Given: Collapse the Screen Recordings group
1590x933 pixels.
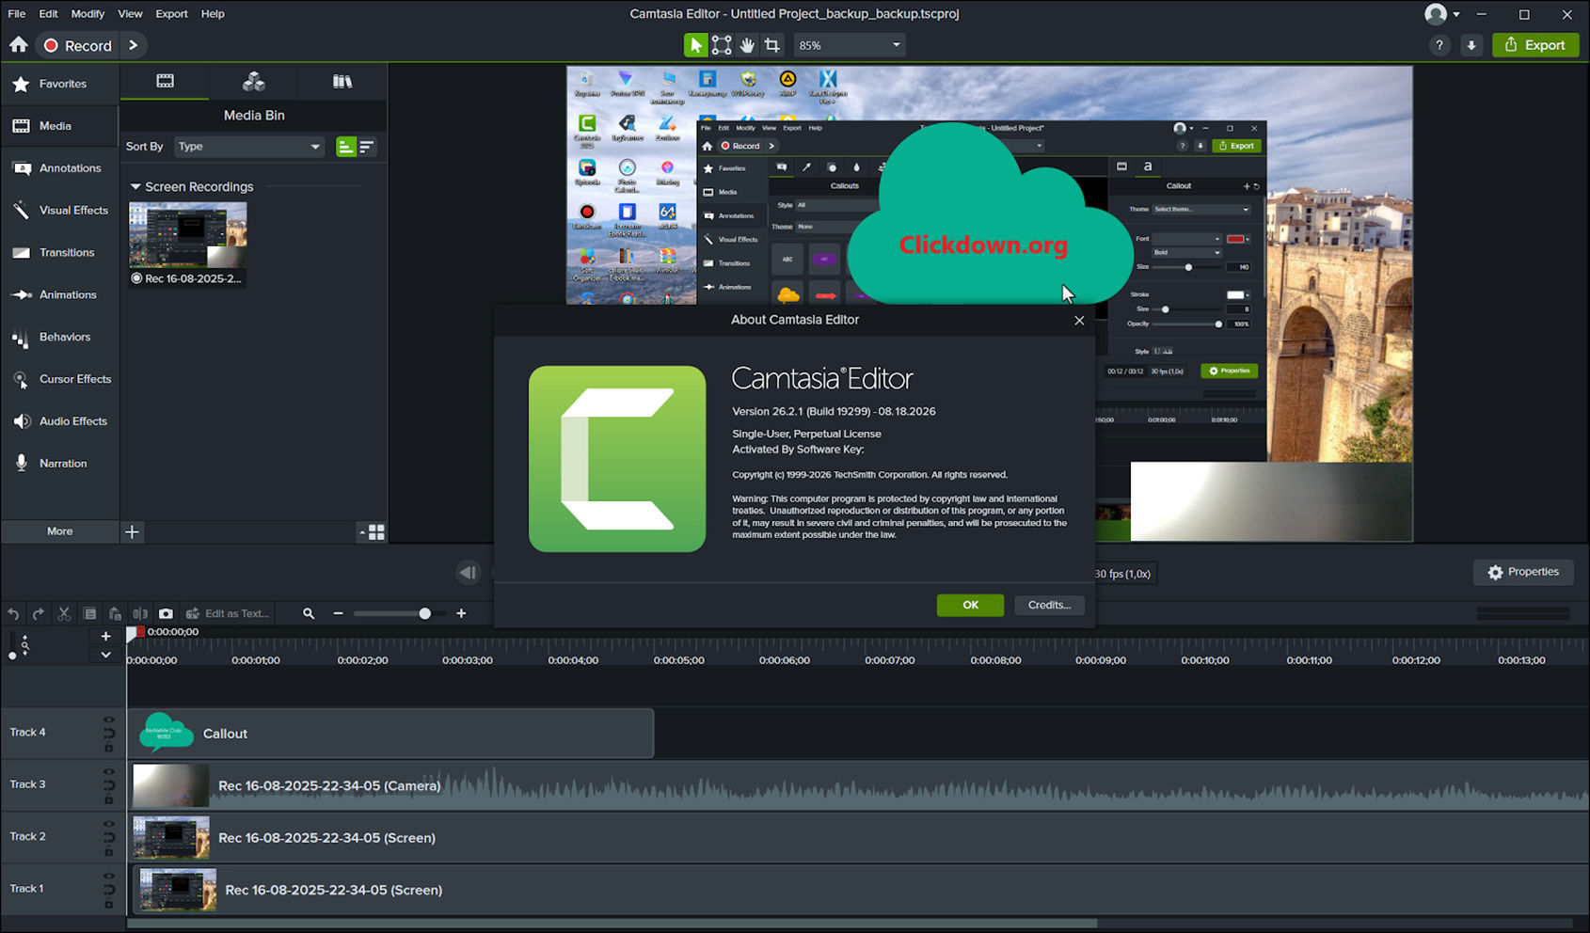Looking at the screenshot, I should [135, 187].
